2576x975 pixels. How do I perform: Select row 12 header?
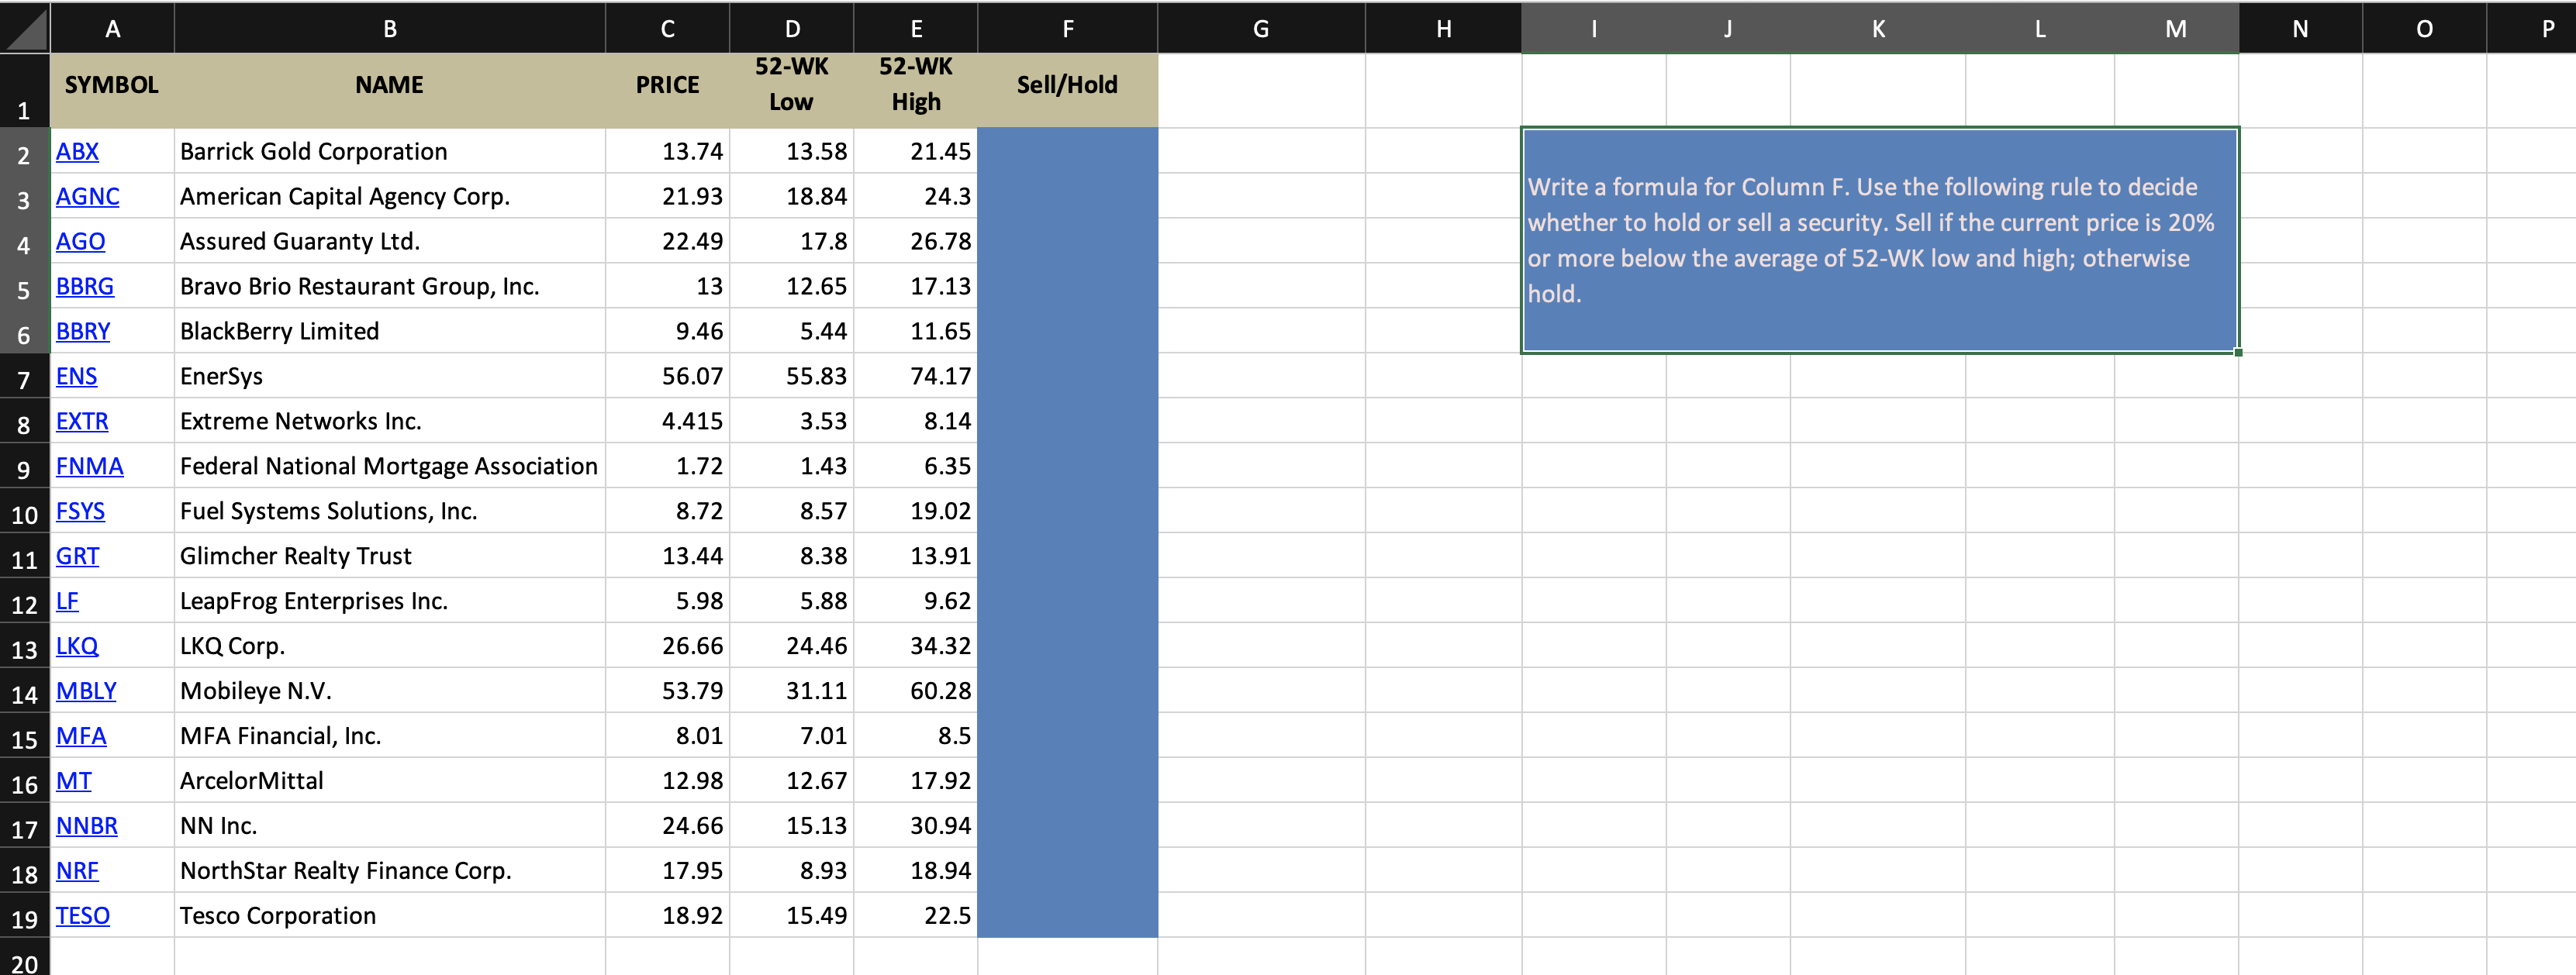(x=24, y=601)
